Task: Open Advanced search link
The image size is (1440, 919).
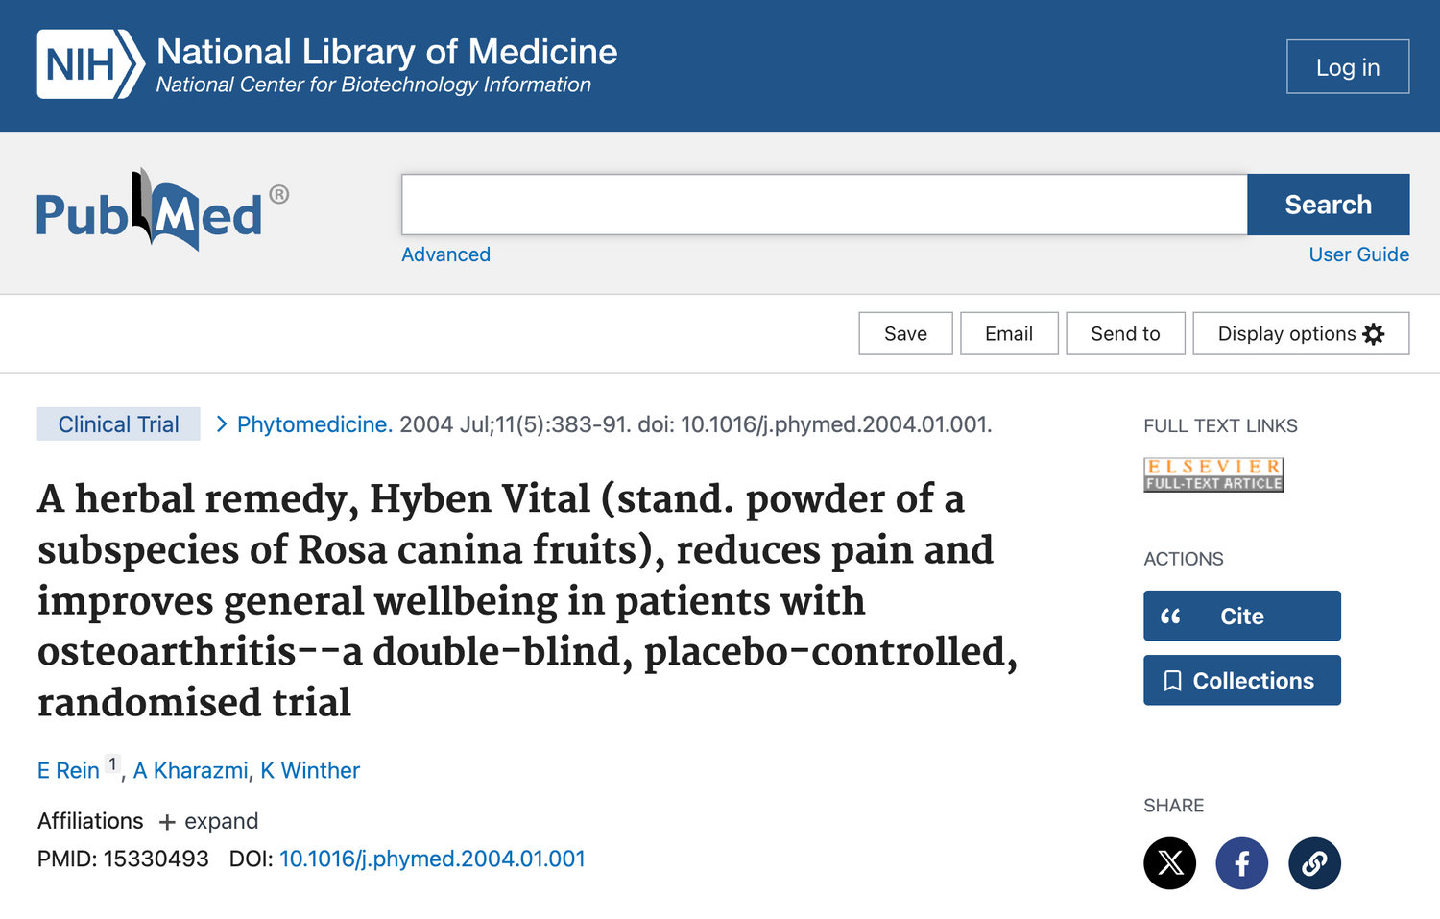Action: point(445,254)
